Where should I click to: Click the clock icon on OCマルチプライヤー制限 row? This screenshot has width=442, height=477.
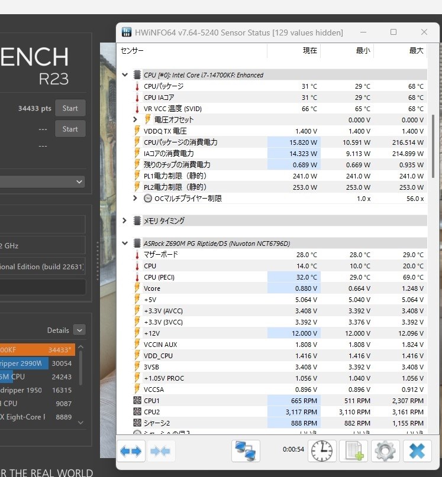pos(148,199)
